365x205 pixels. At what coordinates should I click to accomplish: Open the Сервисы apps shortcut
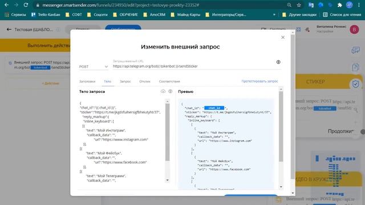click(x=15, y=15)
